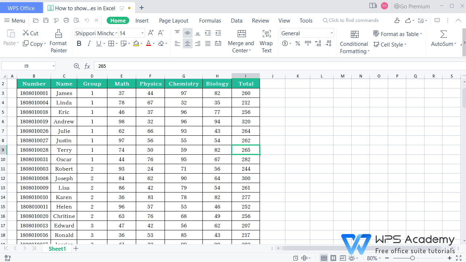Click Go Premium
The height and width of the screenshot is (262, 466).
point(412,6)
